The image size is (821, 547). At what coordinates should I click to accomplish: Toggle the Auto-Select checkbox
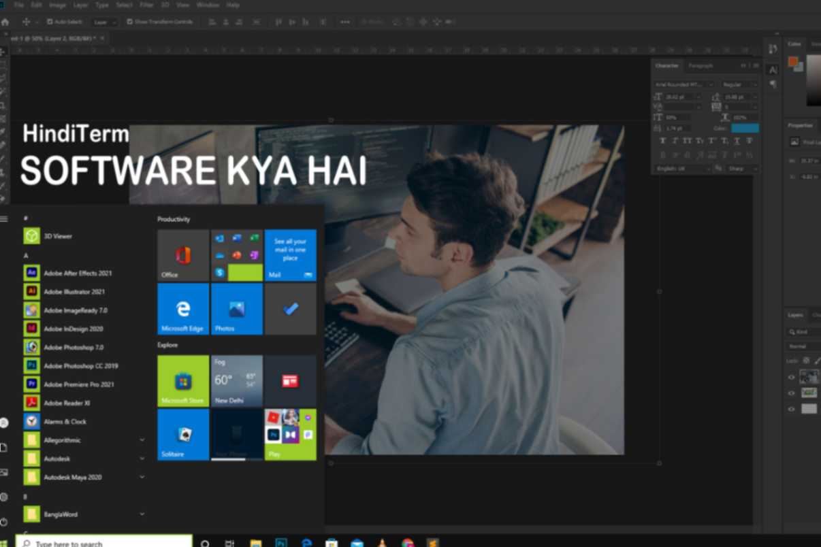48,21
